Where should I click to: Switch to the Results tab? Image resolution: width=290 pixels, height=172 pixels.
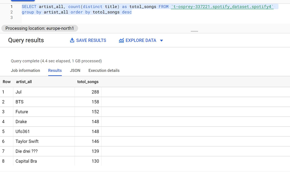[x=55, y=70]
